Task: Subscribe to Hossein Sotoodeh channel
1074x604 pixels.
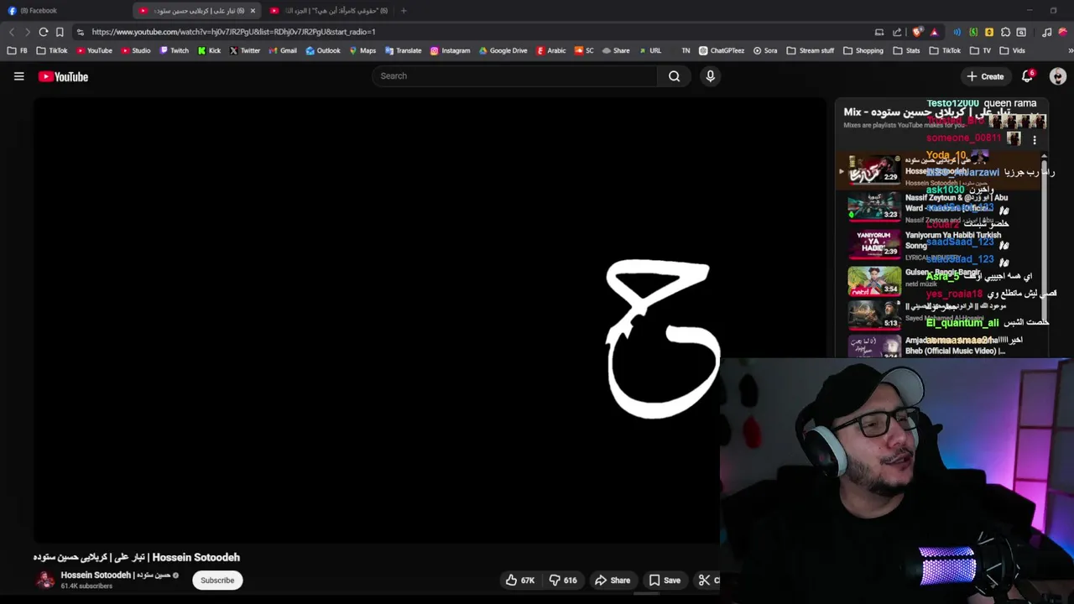Action: pos(217,581)
